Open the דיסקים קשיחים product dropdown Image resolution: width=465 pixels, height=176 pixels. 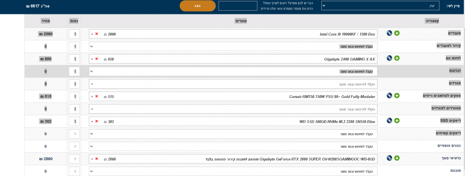[233, 134]
